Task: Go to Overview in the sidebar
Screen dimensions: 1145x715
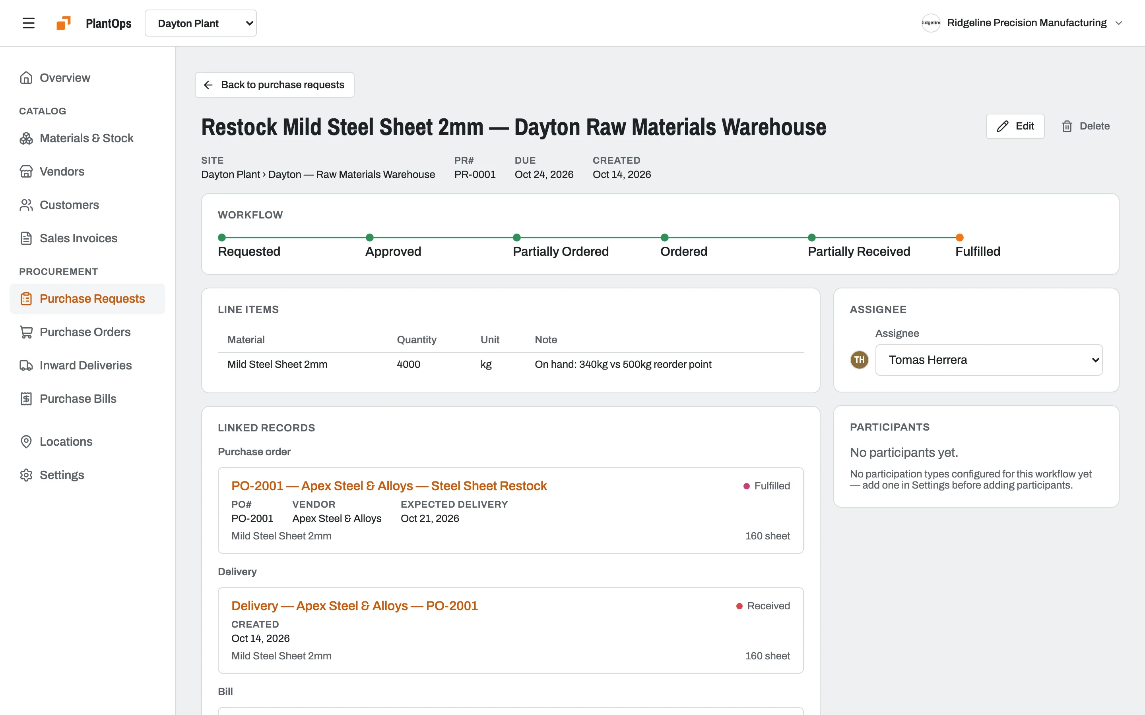Action: (x=87, y=77)
